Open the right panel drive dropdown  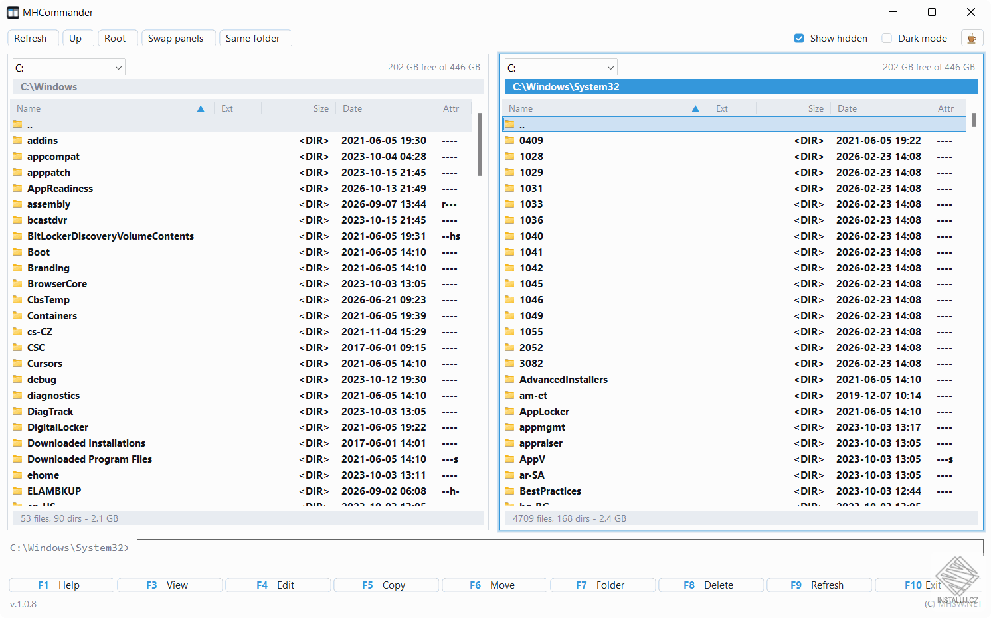coord(561,68)
